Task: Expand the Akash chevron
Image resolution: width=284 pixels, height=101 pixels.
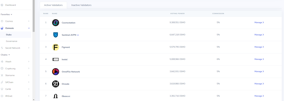Action: pyautogui.click(x=29, y=62)
